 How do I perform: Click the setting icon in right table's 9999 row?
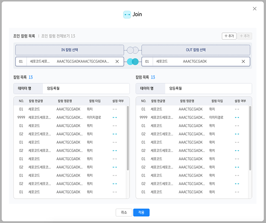tap(237, 117)
